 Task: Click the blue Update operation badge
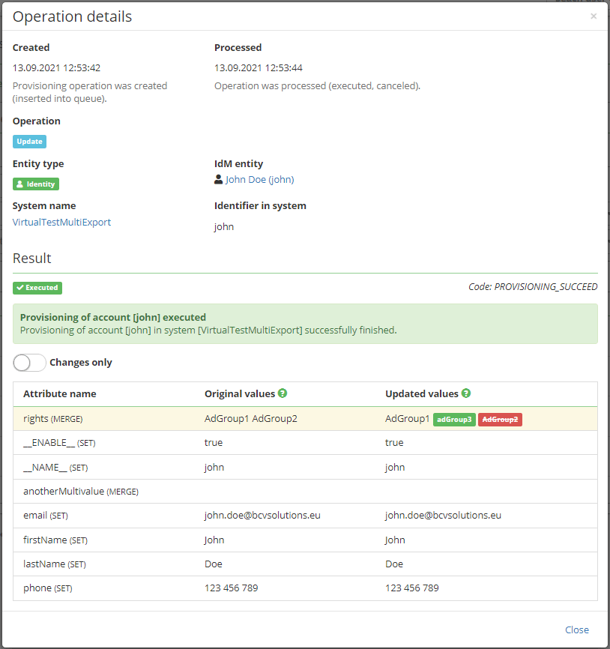pyautogui.click(x=29, y=142)
